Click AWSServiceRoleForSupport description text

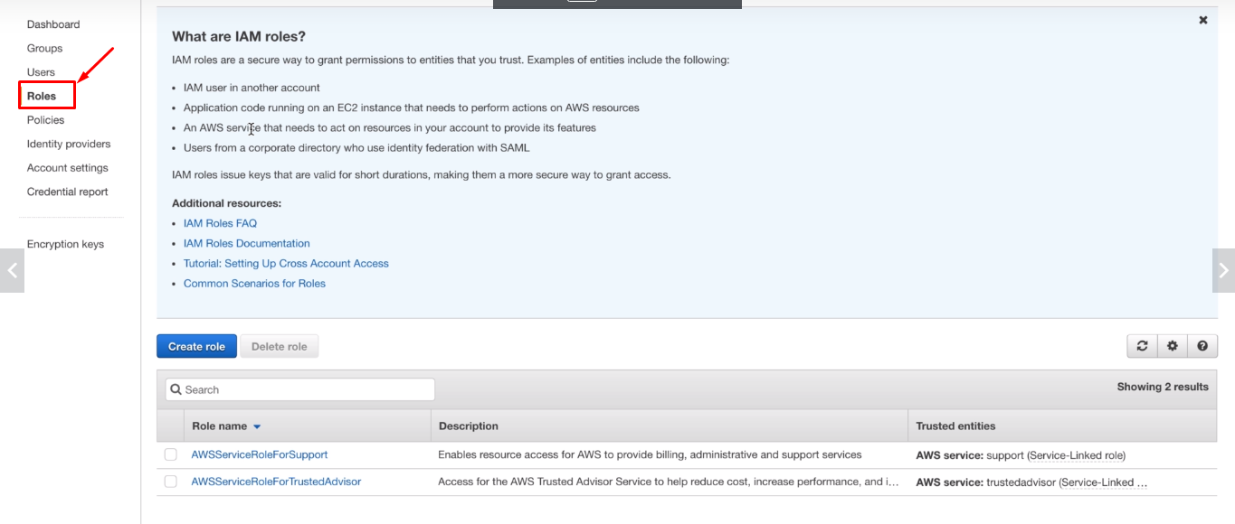click(650, 454)
